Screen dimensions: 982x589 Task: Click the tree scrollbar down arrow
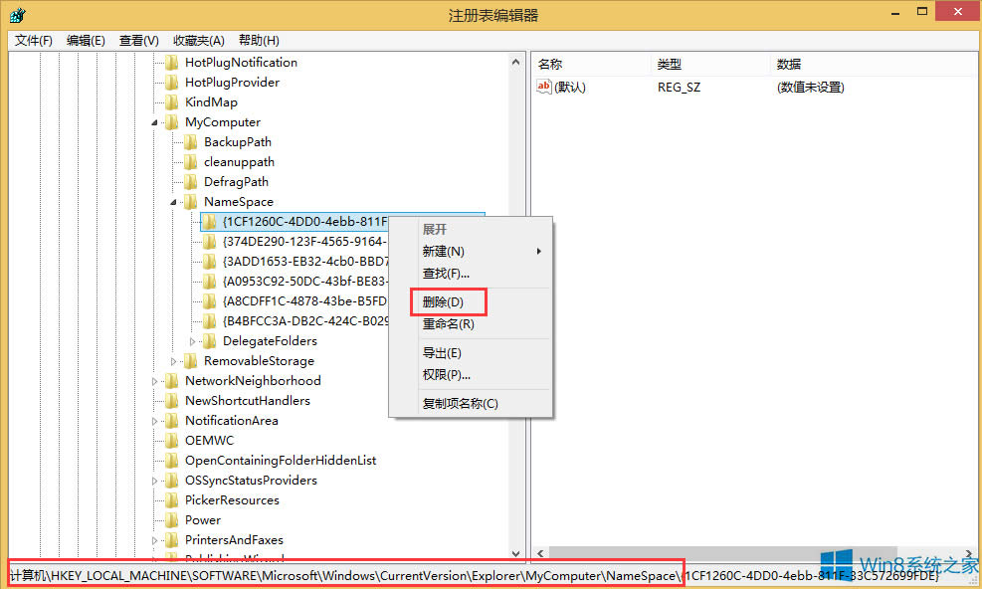coord(515,553)
